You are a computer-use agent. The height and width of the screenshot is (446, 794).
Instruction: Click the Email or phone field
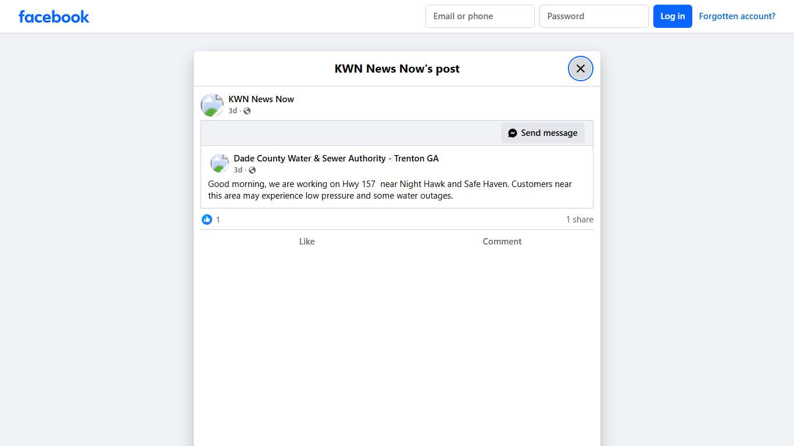pos(480,16)
